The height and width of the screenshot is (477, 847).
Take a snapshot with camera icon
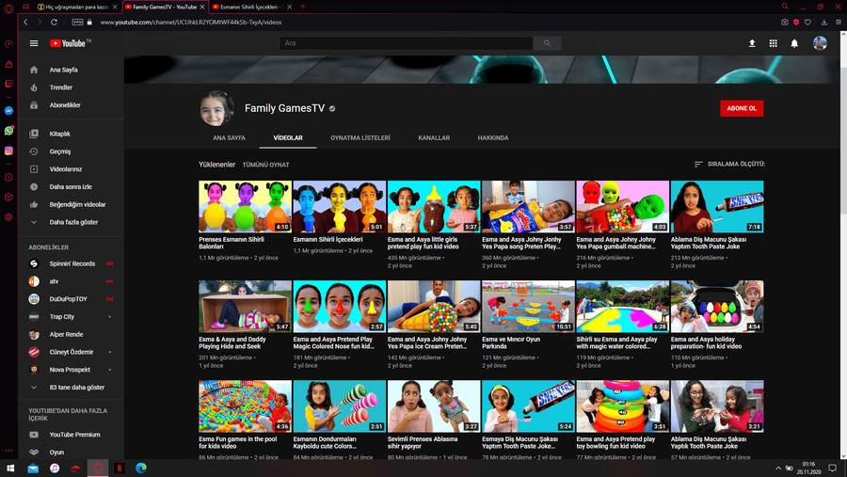784,23
